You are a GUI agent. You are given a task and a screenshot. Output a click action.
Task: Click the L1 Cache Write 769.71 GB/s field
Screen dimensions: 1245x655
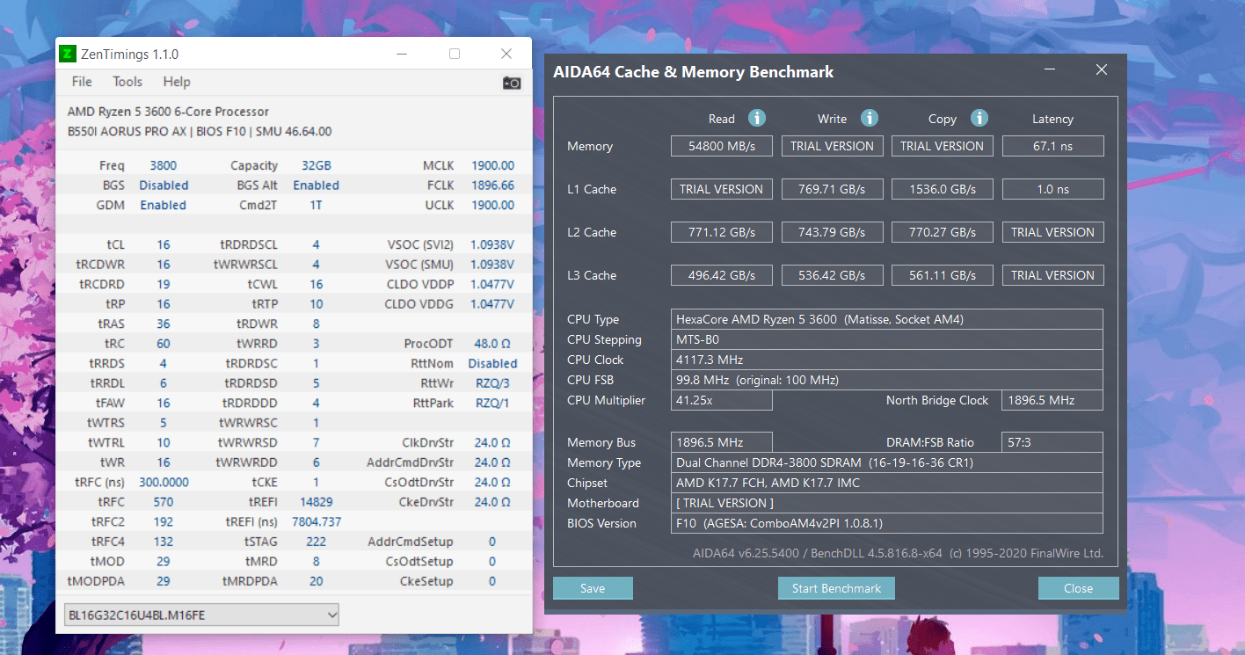832,189
